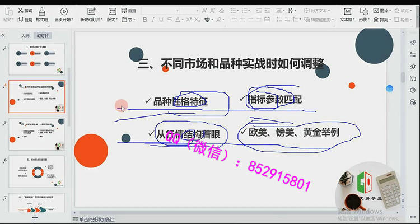This screenshot has height=224, width=420.
Task: Add new slide with plus icon below thumbnails
Action: pos(35,217)
